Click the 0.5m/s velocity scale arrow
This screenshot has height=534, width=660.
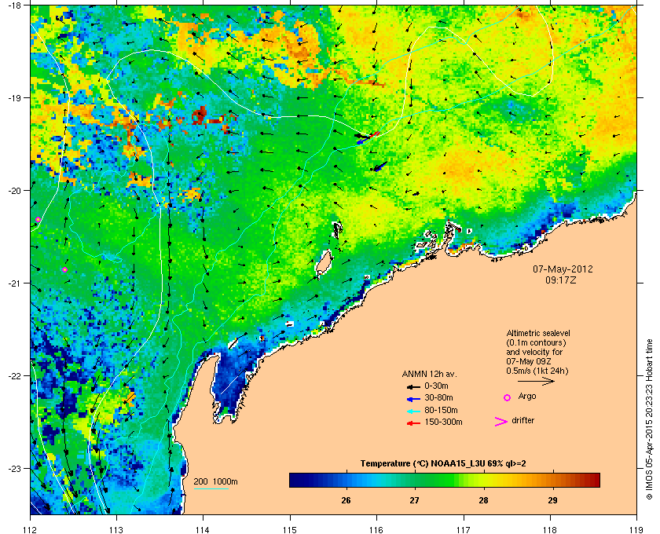tap(536, 381)
